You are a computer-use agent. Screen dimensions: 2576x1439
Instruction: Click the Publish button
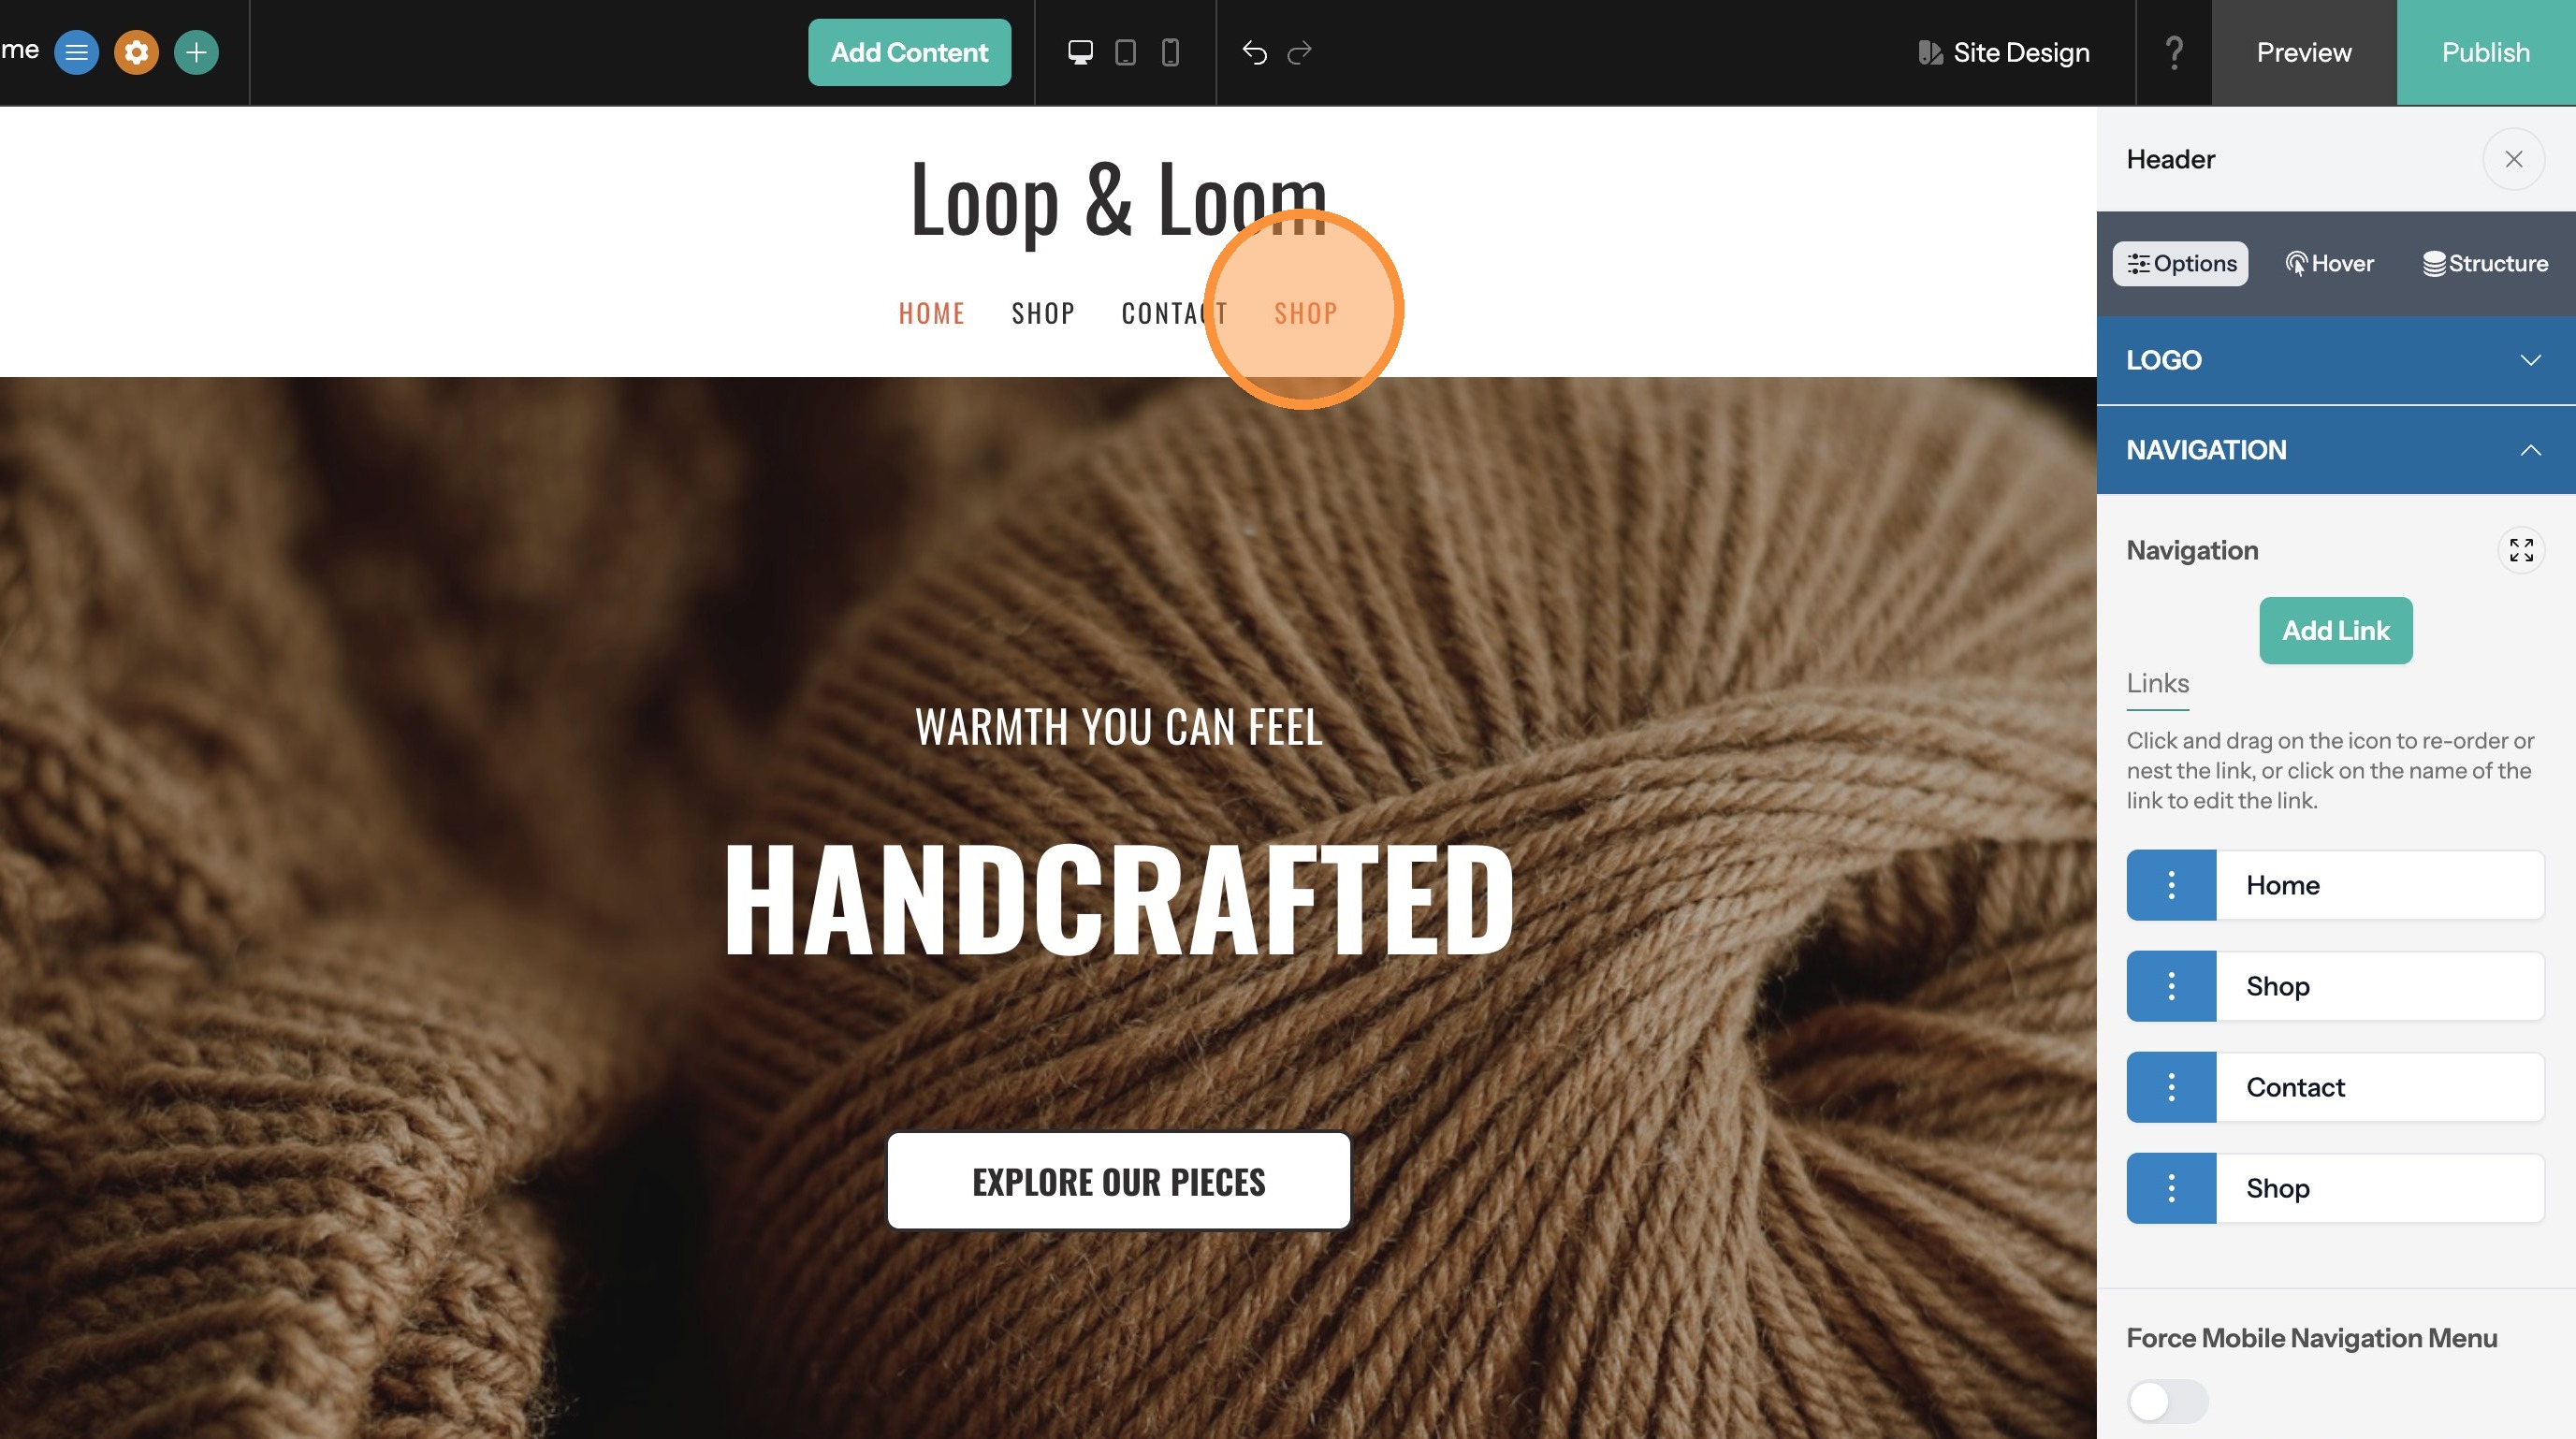pyautogui.click(x=2486, y=52)
